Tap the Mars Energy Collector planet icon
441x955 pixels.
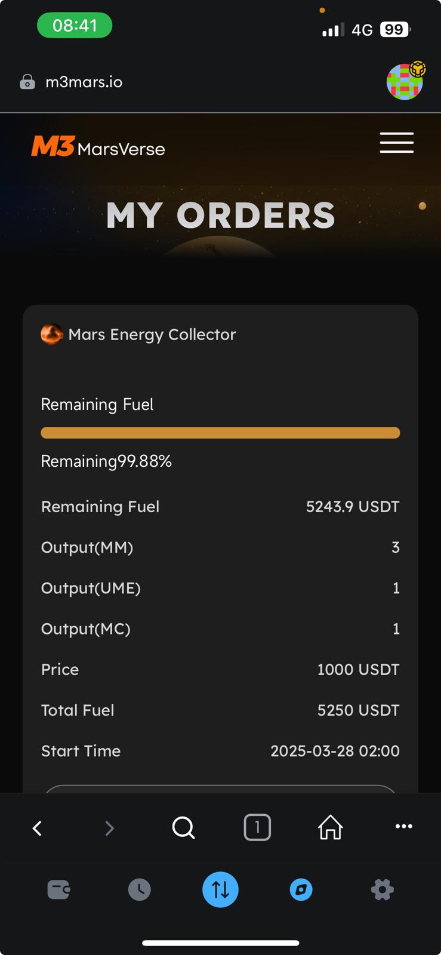(52, 334)
